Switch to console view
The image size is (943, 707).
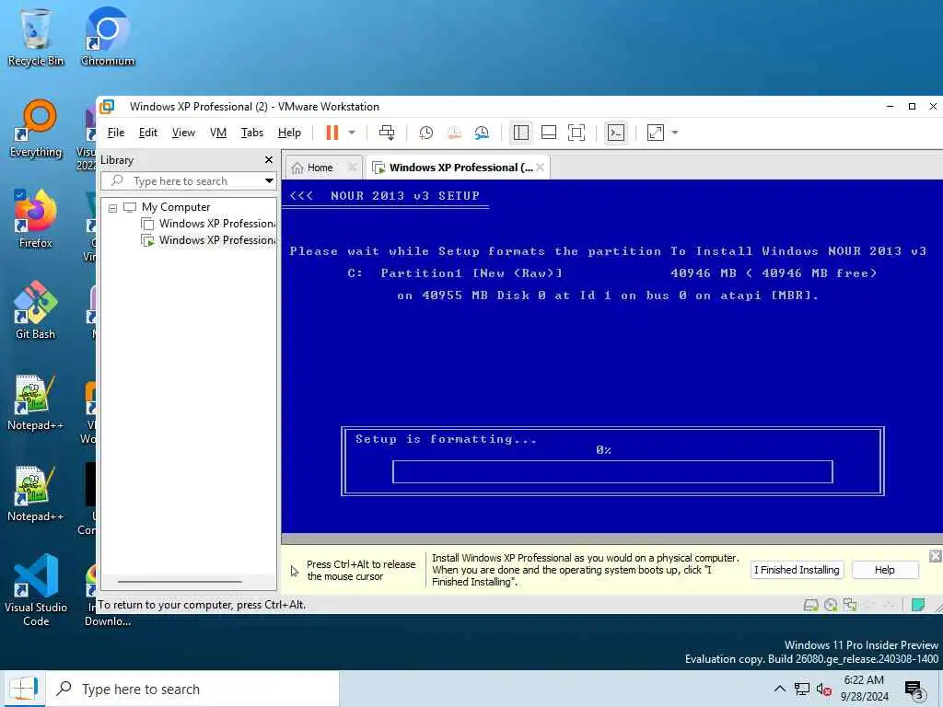click(x=616, y=133)
